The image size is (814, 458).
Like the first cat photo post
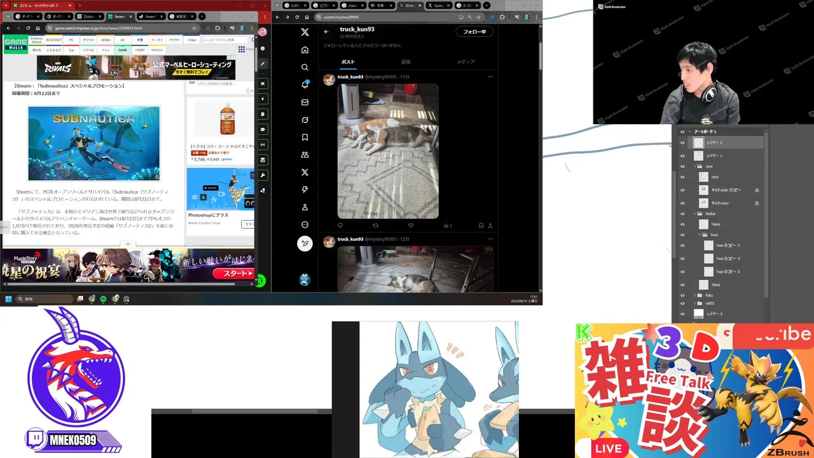(411, 225)
